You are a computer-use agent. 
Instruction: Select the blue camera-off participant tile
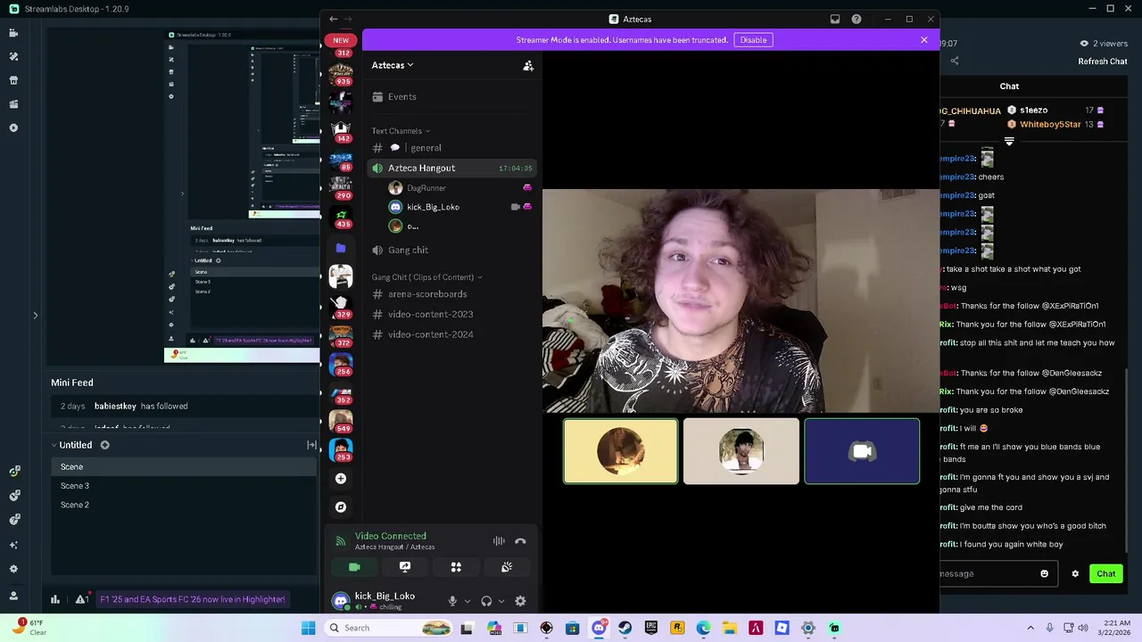(862, 452)
